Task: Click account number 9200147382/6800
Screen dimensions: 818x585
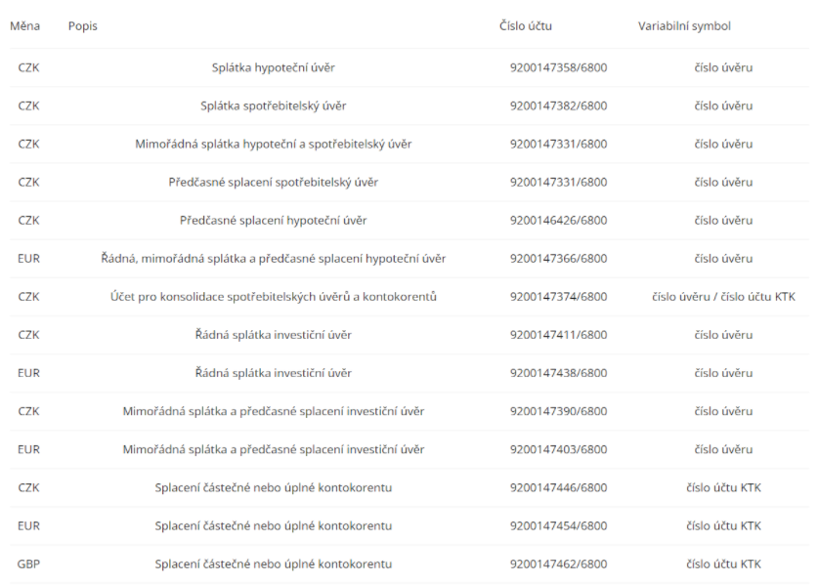Action: tap(558, 105)
